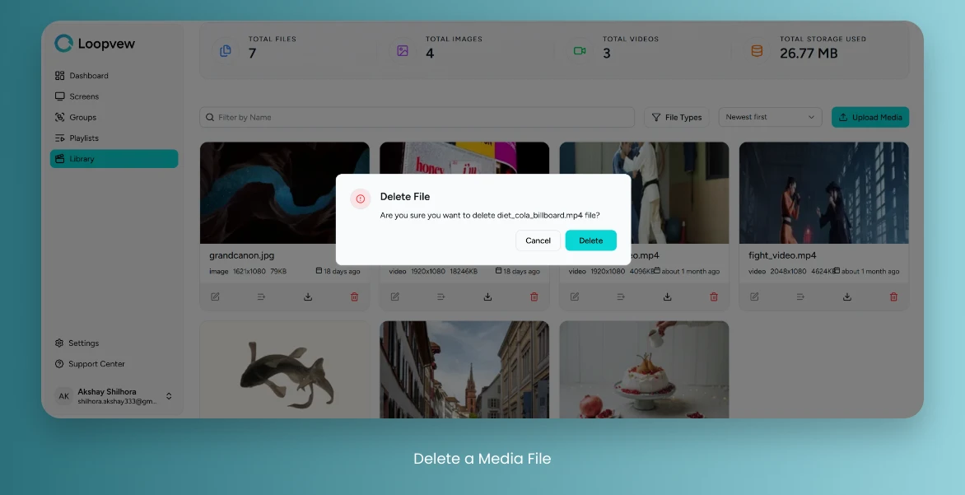
Task: Open Dashboard from the sidebar
Action: (x=114, y=76)
